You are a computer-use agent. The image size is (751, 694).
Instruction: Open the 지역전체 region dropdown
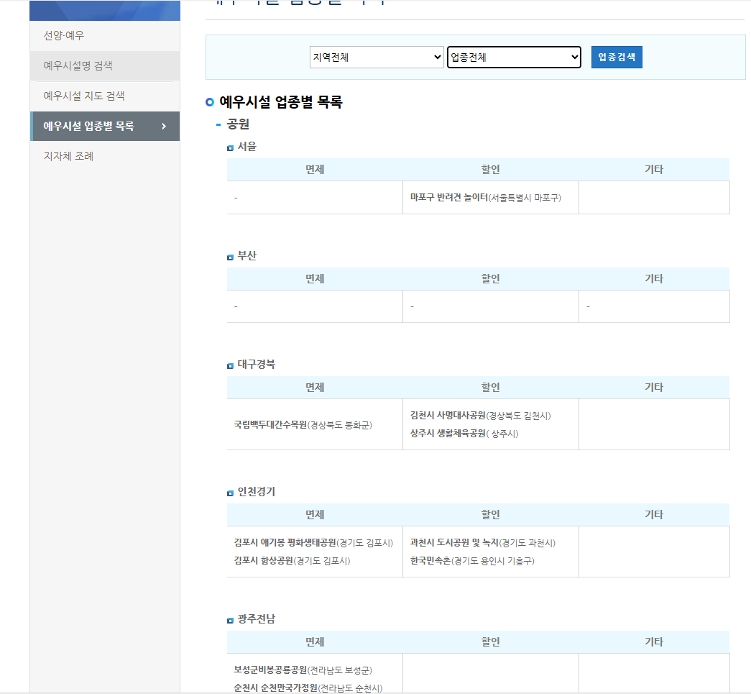377,57
